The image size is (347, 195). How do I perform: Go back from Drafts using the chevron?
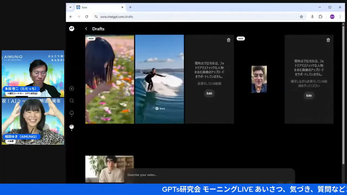tap(86, 29)
